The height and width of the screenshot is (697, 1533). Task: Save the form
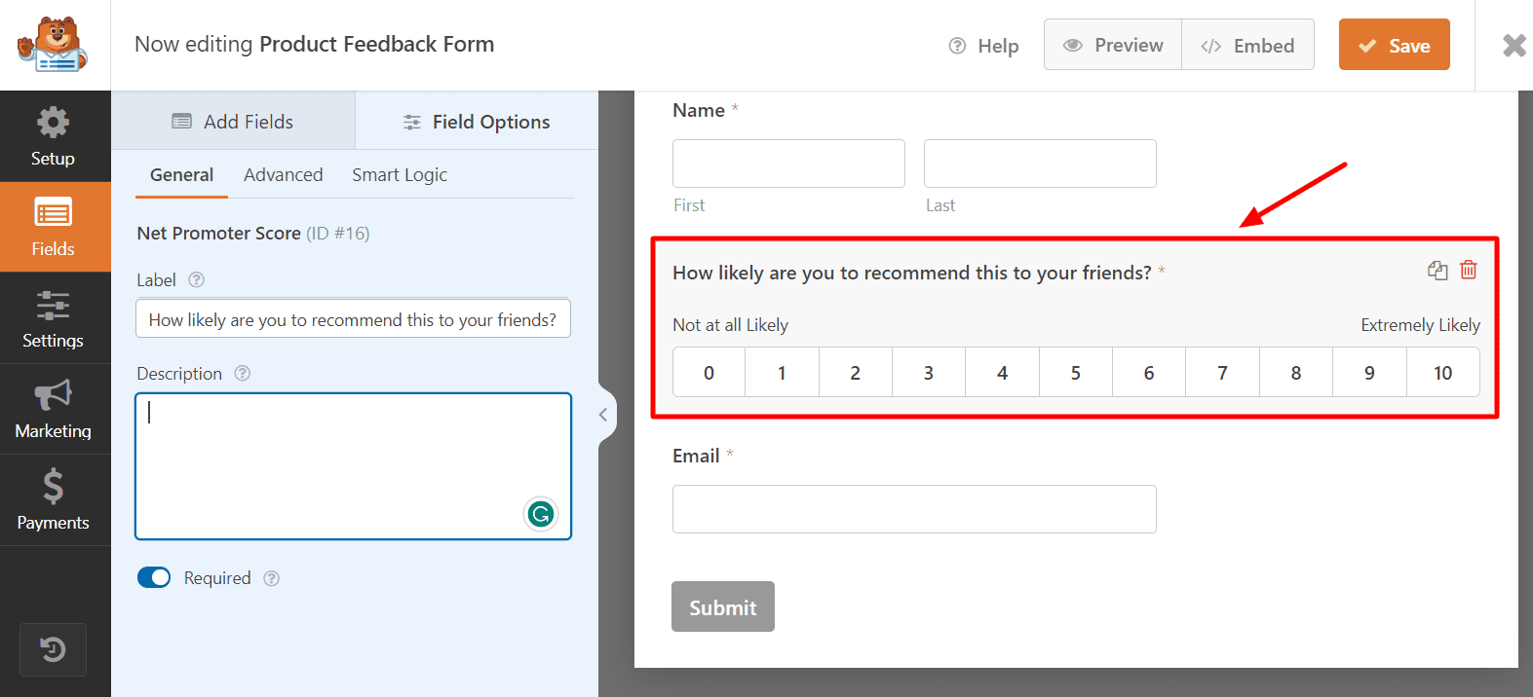(1394, 45)
